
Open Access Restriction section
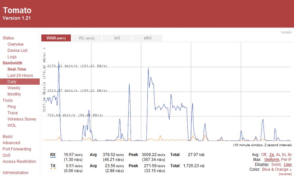click(x=19, y=162)
